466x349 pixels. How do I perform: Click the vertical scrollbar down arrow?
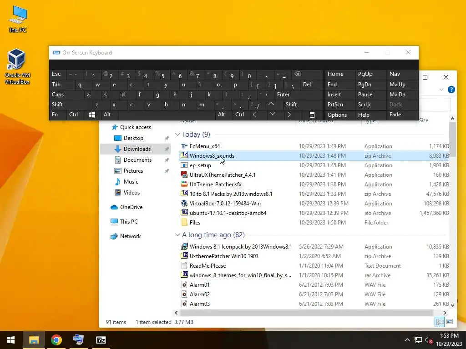(452, 305)
